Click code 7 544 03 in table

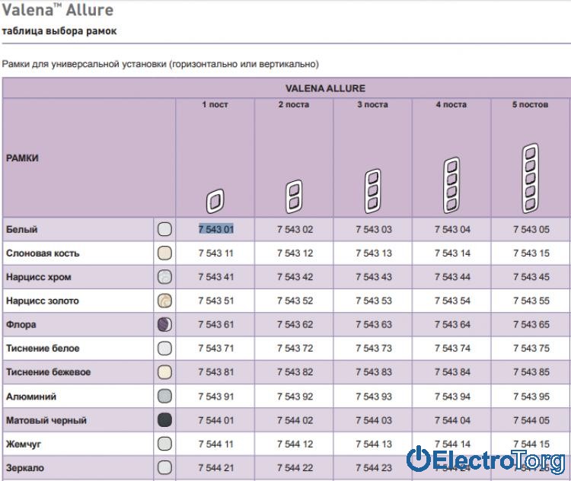(x=373, y=420)
